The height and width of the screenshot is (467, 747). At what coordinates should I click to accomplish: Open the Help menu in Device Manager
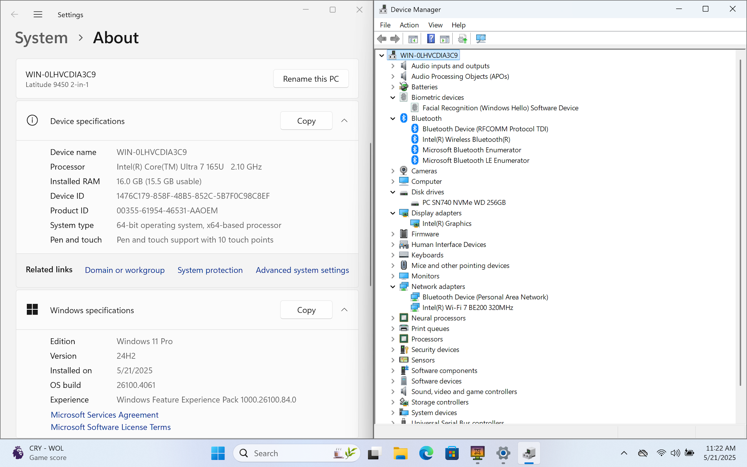pyautogui.click(x=458, y=25)
